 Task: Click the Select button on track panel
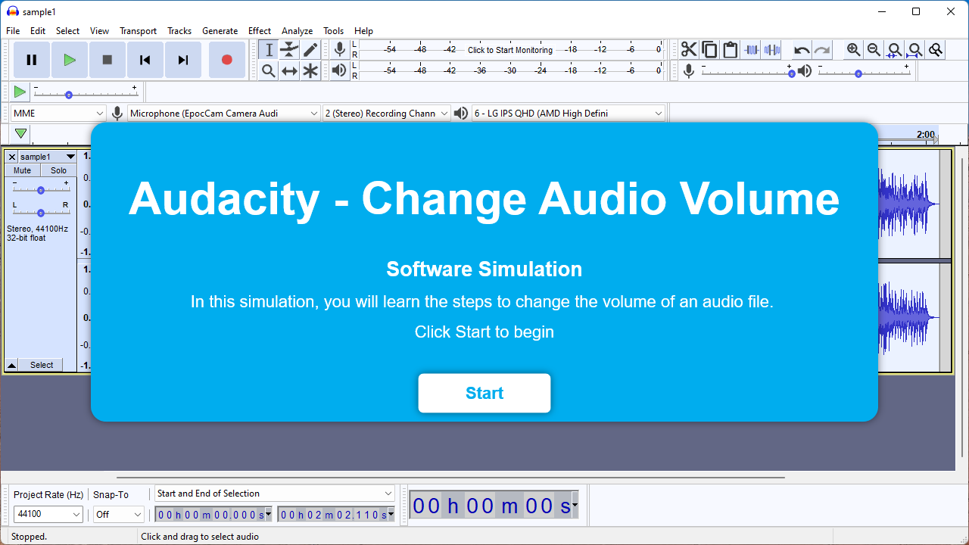coord(42,365)
